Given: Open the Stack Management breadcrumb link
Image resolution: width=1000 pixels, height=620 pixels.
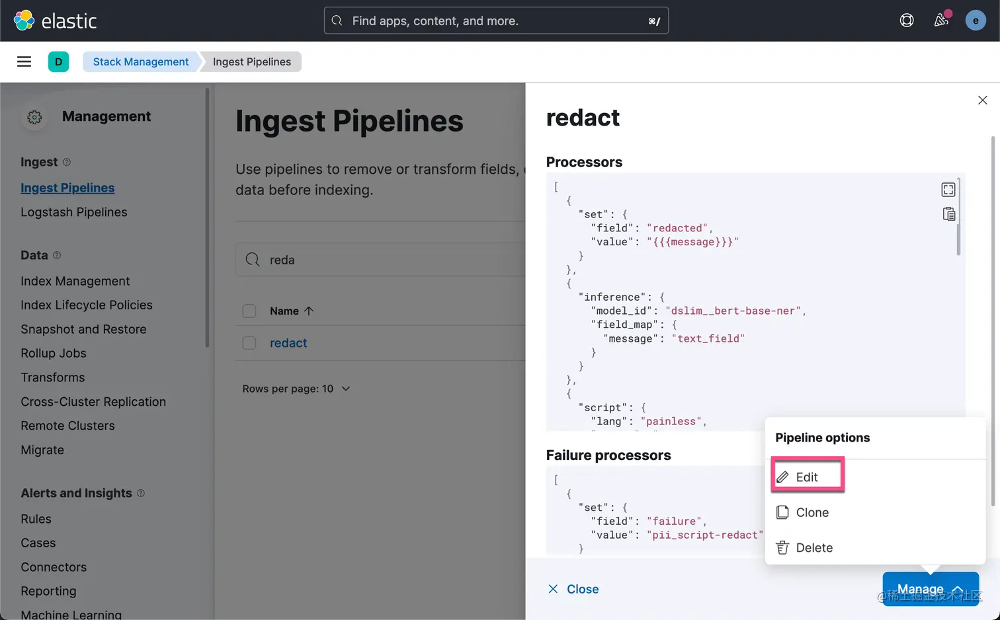Looking at the screenshot, I should click(140, 61).
